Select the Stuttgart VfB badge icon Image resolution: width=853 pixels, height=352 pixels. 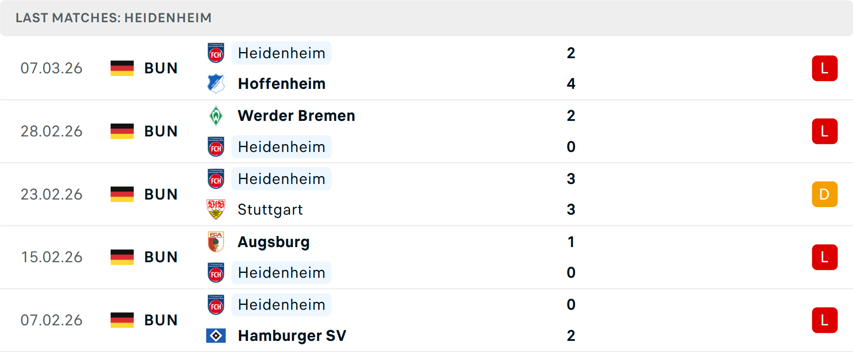click(x=216, y=209)
